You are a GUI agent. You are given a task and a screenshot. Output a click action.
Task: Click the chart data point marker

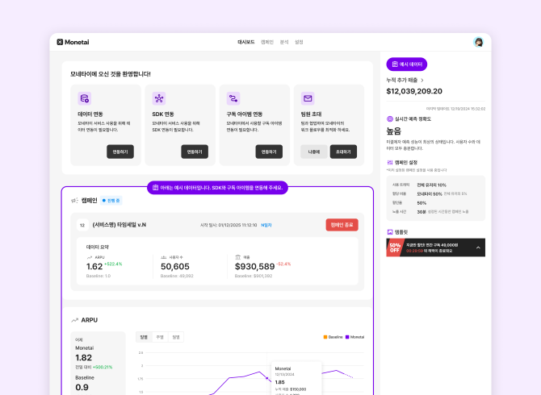click(x=266, y=378)
